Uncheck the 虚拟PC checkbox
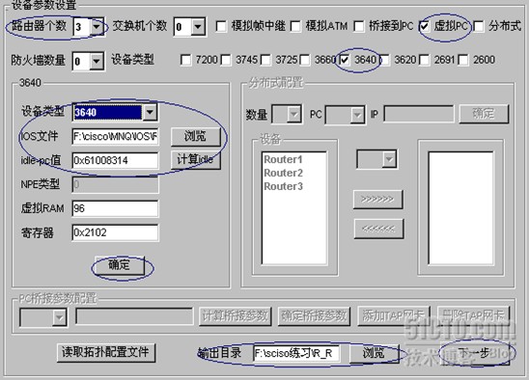The width and height of the screenshot is (529, 380). point(425,26)
